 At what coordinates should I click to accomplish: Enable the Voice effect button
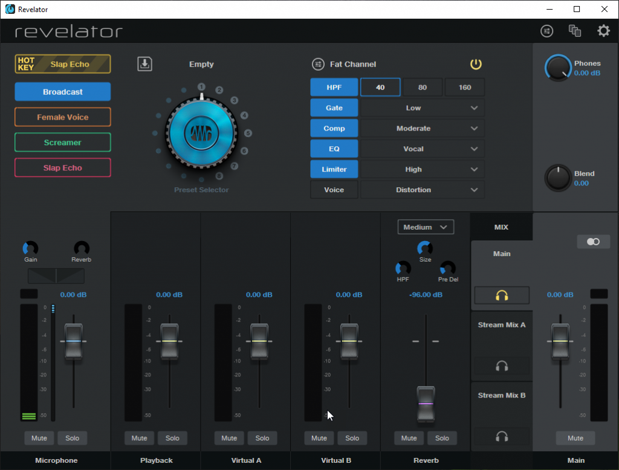point(334,190)
